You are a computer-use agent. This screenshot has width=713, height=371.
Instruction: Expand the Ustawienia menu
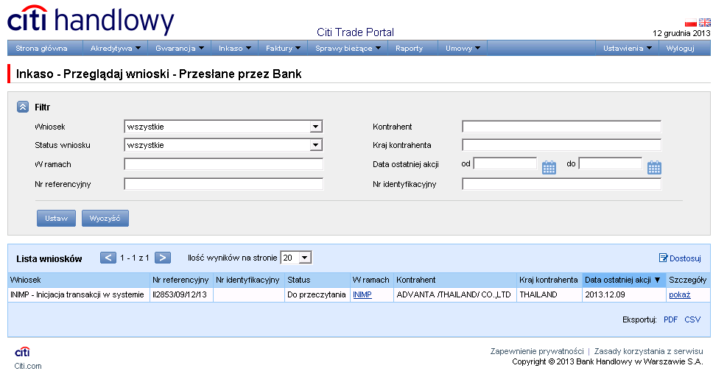click(x=628, y=48)
